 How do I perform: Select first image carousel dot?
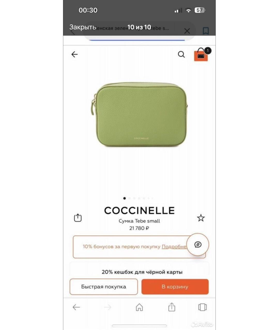(x=125, y=198)
